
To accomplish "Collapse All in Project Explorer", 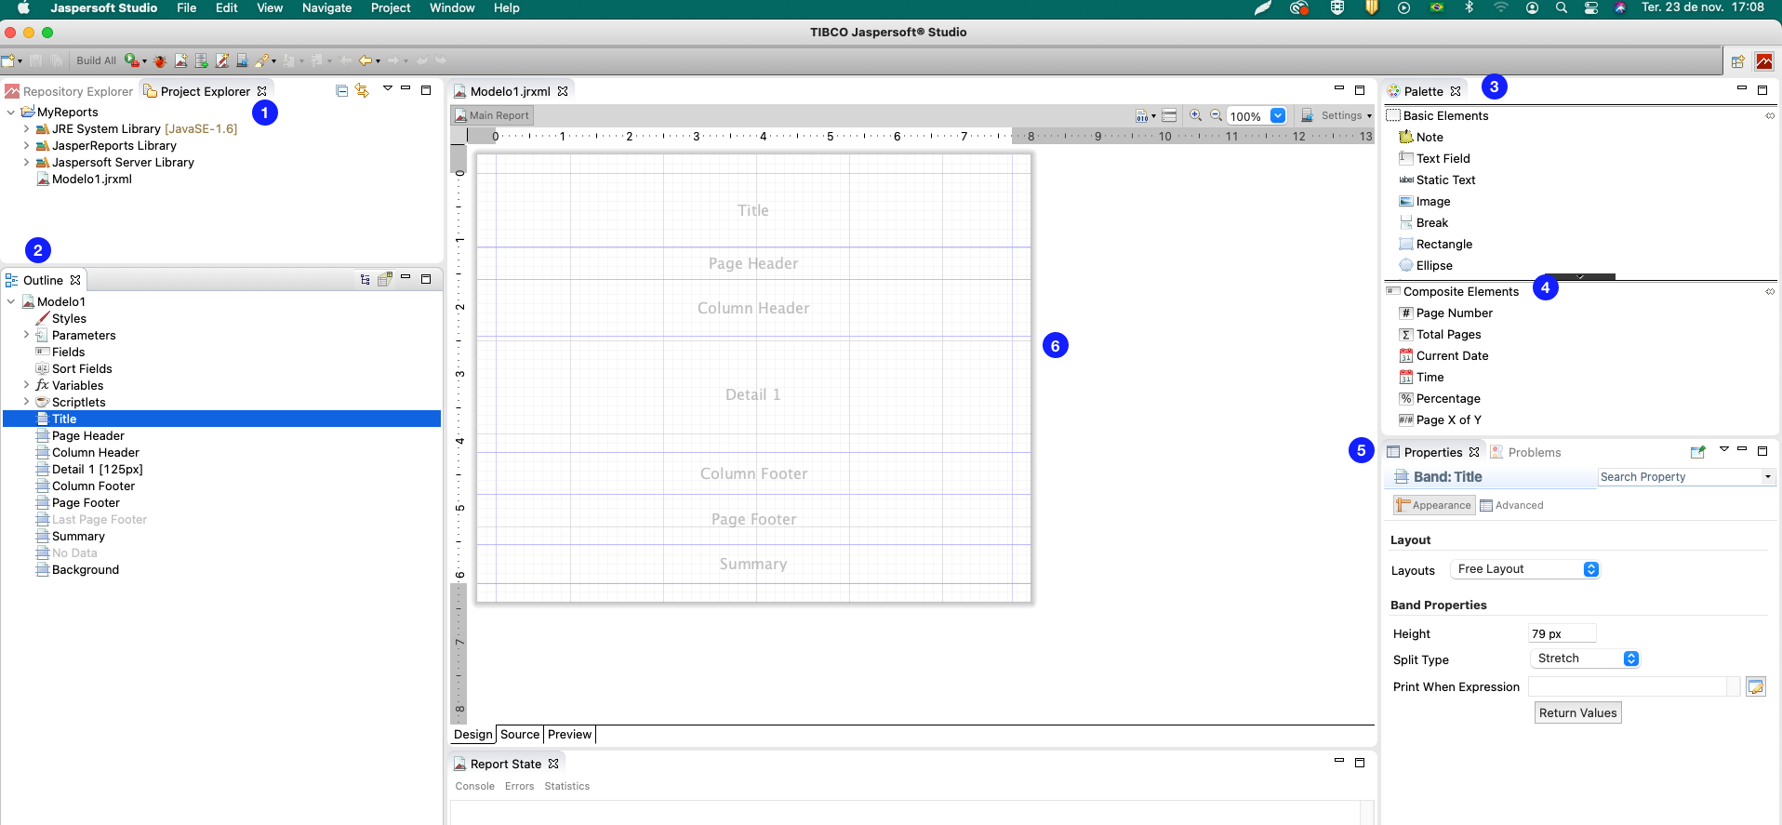I will 341,90.
